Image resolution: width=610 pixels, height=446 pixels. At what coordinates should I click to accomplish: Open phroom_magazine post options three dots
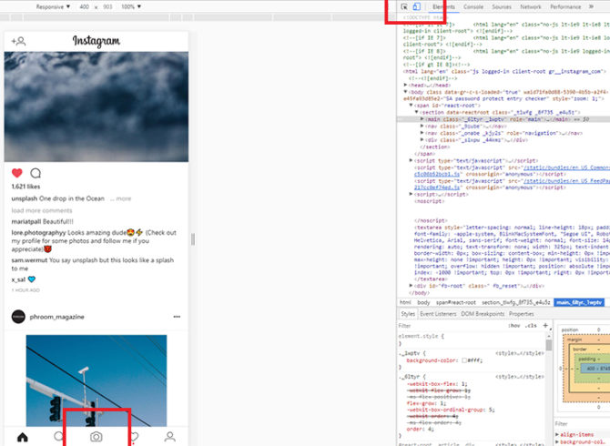pos(177,317)
